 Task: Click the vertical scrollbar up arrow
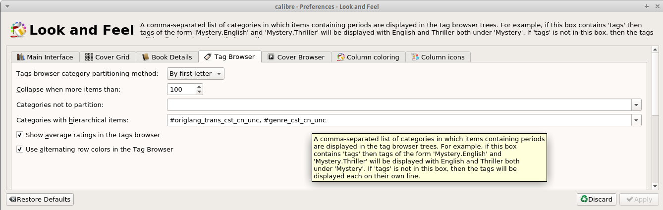(x=656, y=51)
